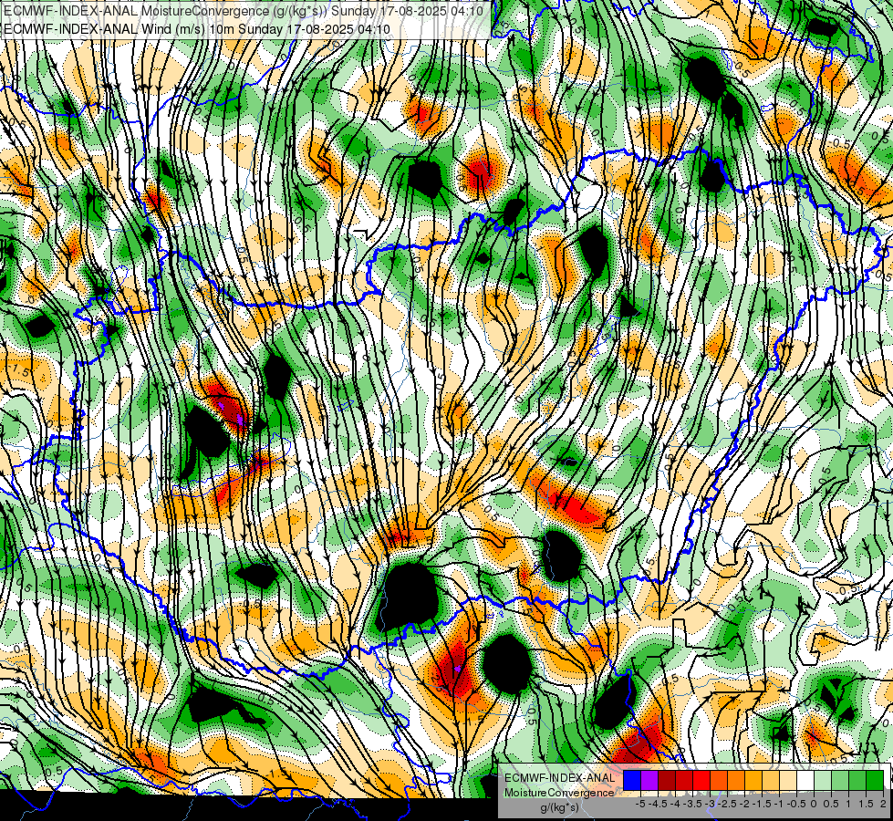Click the -3.5 tick label on legend
The height and width of the screenshot is (821, 893).
(x=692, y=804)
